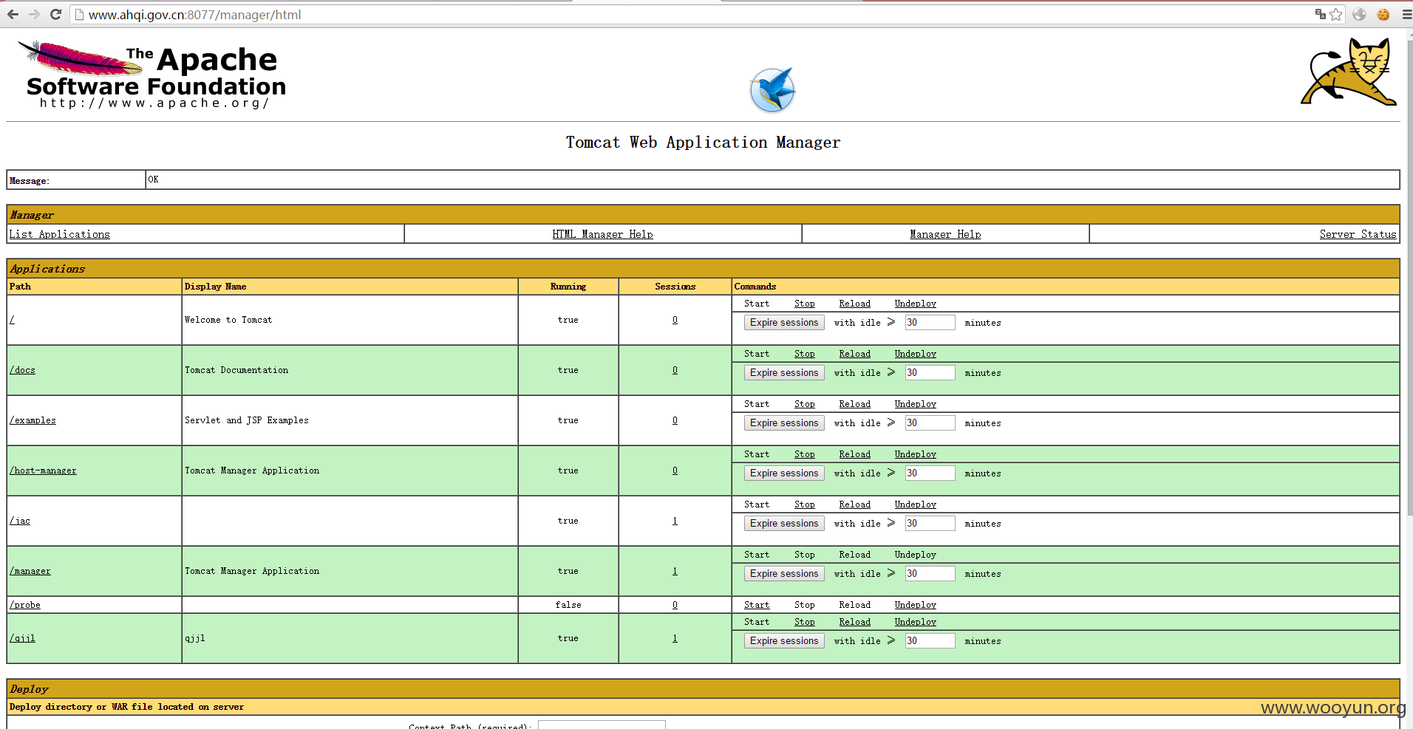Open the root / application path
Image resolution: width=1413 pixels, height=729 pixels.
click(12, 320)
